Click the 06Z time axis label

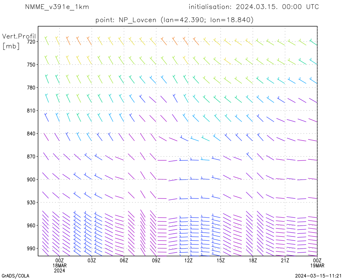(x=124, y=261)
